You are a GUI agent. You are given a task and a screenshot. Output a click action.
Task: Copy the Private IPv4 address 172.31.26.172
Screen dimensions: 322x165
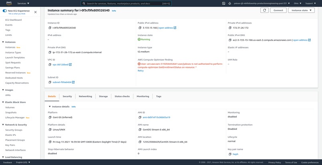[x=230, y=28]
